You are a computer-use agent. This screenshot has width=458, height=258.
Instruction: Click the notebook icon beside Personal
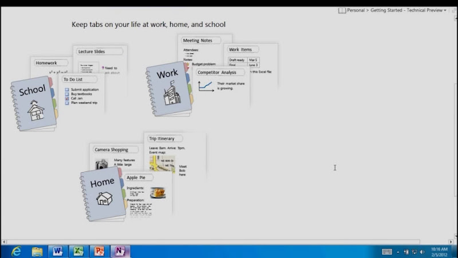click(342, 10)
